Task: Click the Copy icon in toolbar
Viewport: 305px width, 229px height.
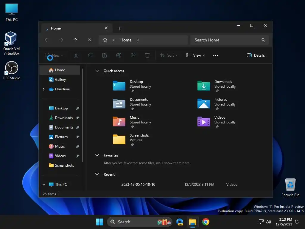Action: pyautogui.click(x=90, y=55)
